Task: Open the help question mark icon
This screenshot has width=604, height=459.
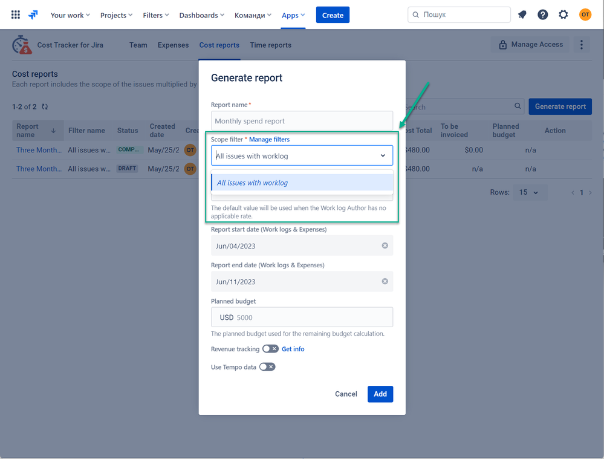Action: 542,15
